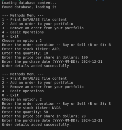Click first purchase date 2024-12-21 value

click(x=92, y=62)
